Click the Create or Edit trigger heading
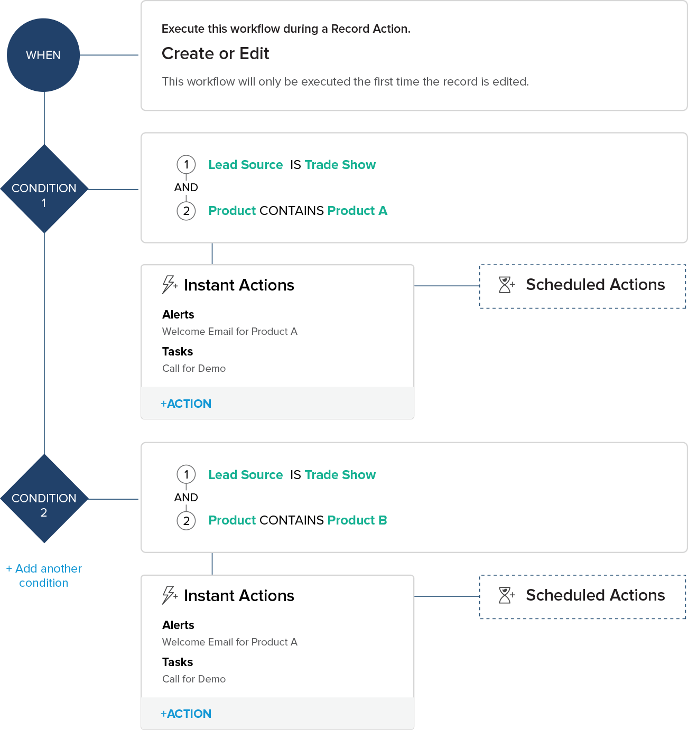 click(x=216, y=53)
